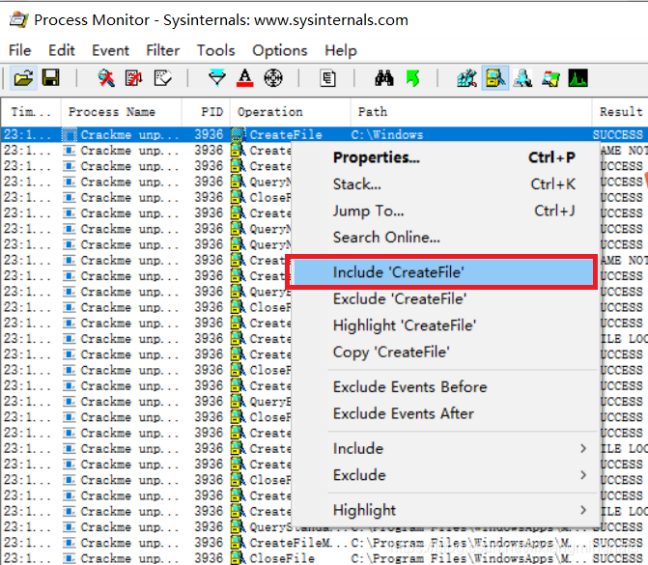Choose Exclude Events Before

tap(444, 387)
